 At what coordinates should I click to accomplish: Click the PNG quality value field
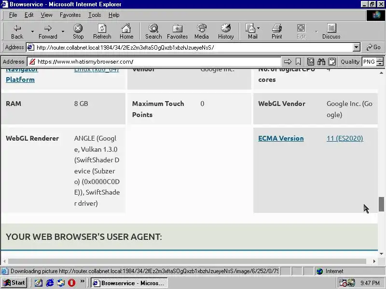(369, 62)
